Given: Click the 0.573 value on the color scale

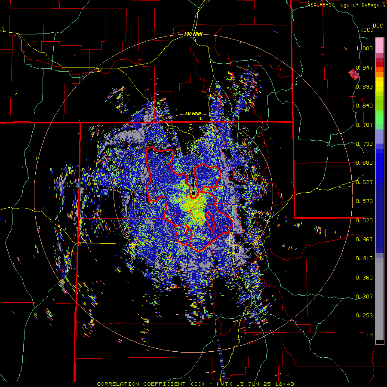Looking at the screenshot, I should tap(364, 201).
